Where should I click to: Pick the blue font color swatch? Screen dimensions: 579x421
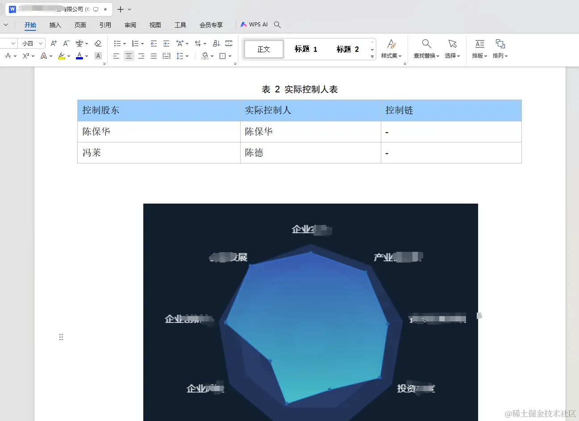pos(79,55)
